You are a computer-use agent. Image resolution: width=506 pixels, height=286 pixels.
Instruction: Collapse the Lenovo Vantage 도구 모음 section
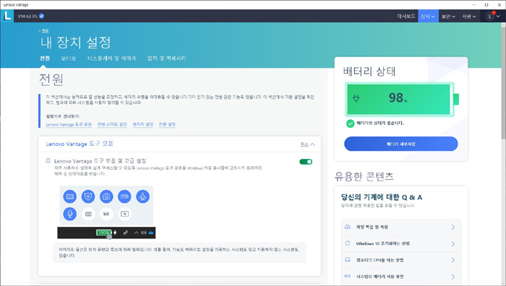click(307, 144)
